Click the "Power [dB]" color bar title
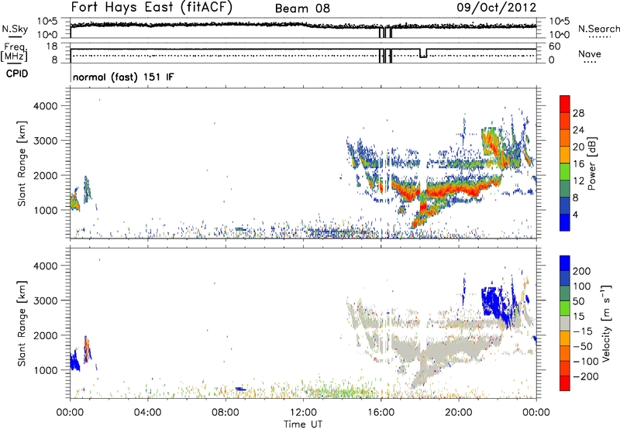Screen dimensions: 620x429 (x=591, y=163)
